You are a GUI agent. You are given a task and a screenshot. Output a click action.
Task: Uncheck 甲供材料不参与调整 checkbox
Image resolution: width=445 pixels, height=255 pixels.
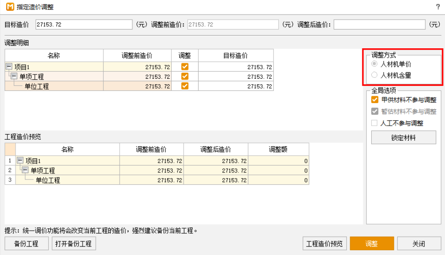click(375, 100)
